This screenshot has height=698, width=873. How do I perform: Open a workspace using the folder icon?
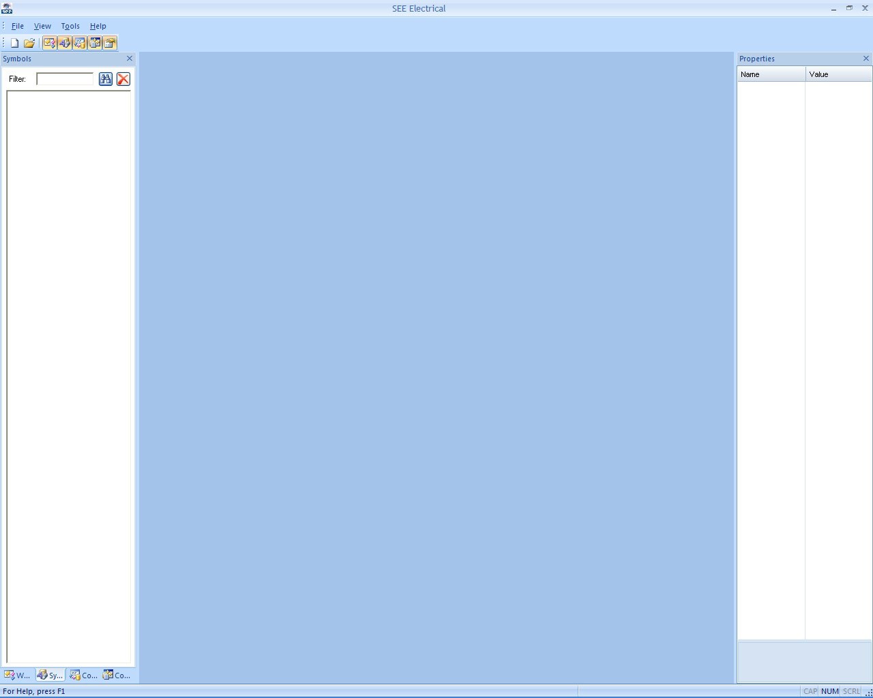tap(29, 43)
